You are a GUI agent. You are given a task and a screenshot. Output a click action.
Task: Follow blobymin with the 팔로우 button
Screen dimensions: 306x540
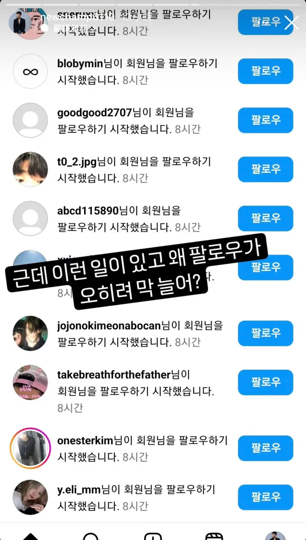click(x=265, y=71)
